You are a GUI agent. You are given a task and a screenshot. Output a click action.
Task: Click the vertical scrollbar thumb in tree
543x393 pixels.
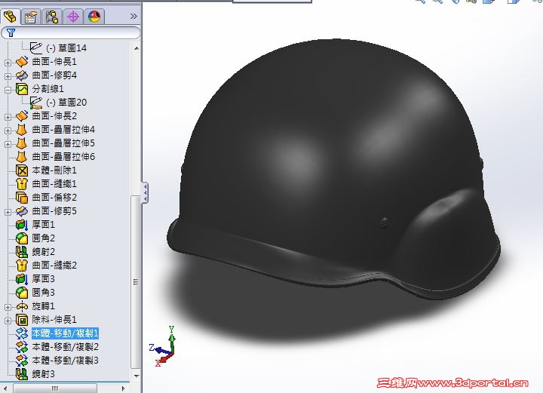point(136,282)
